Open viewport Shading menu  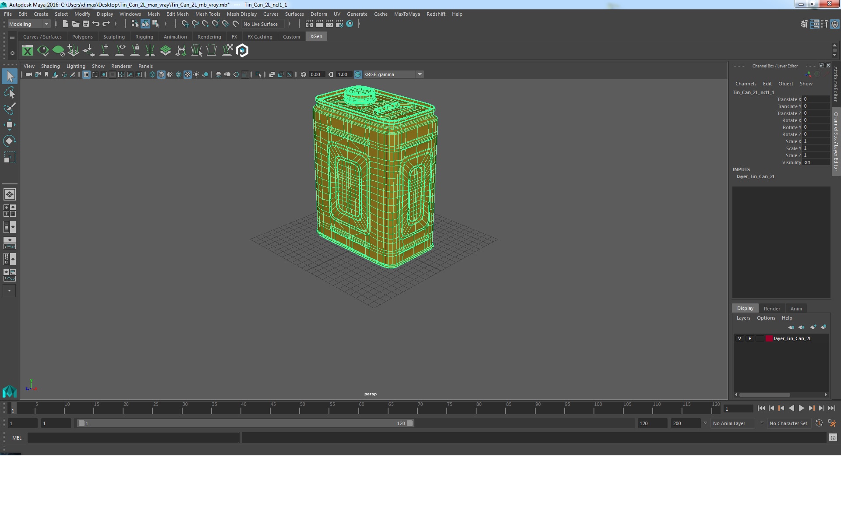pyautogui.click(x=50, y=66)
